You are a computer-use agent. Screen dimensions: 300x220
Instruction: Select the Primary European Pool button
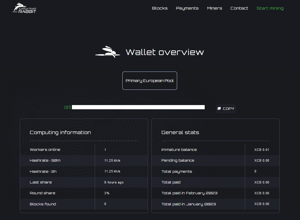(150, 81)
